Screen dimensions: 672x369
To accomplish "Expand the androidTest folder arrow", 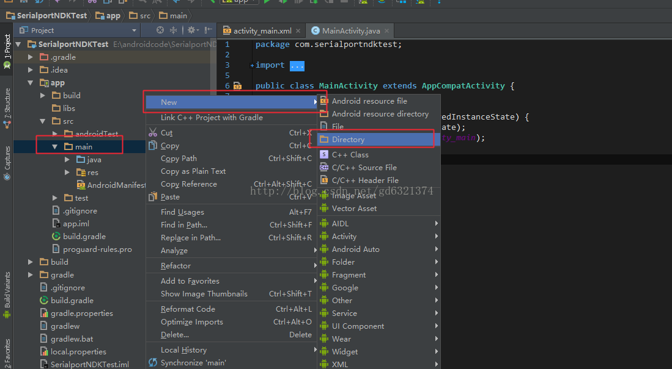I will coord(55,134).
